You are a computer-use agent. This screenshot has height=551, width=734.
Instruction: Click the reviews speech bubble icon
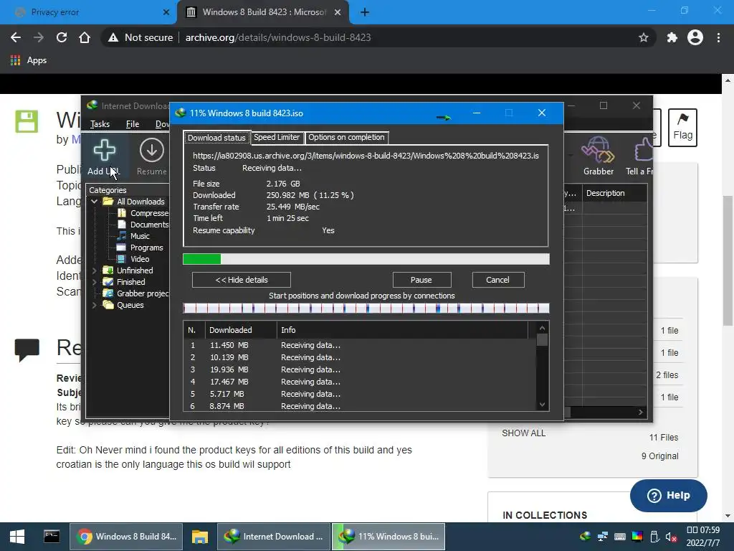click(x=27, y=349)
